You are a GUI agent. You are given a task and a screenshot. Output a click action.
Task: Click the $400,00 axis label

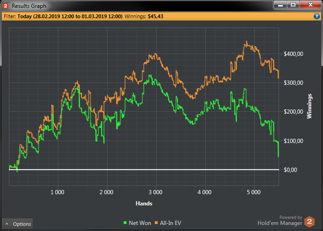pyautogui.click(x=294, y=54)
